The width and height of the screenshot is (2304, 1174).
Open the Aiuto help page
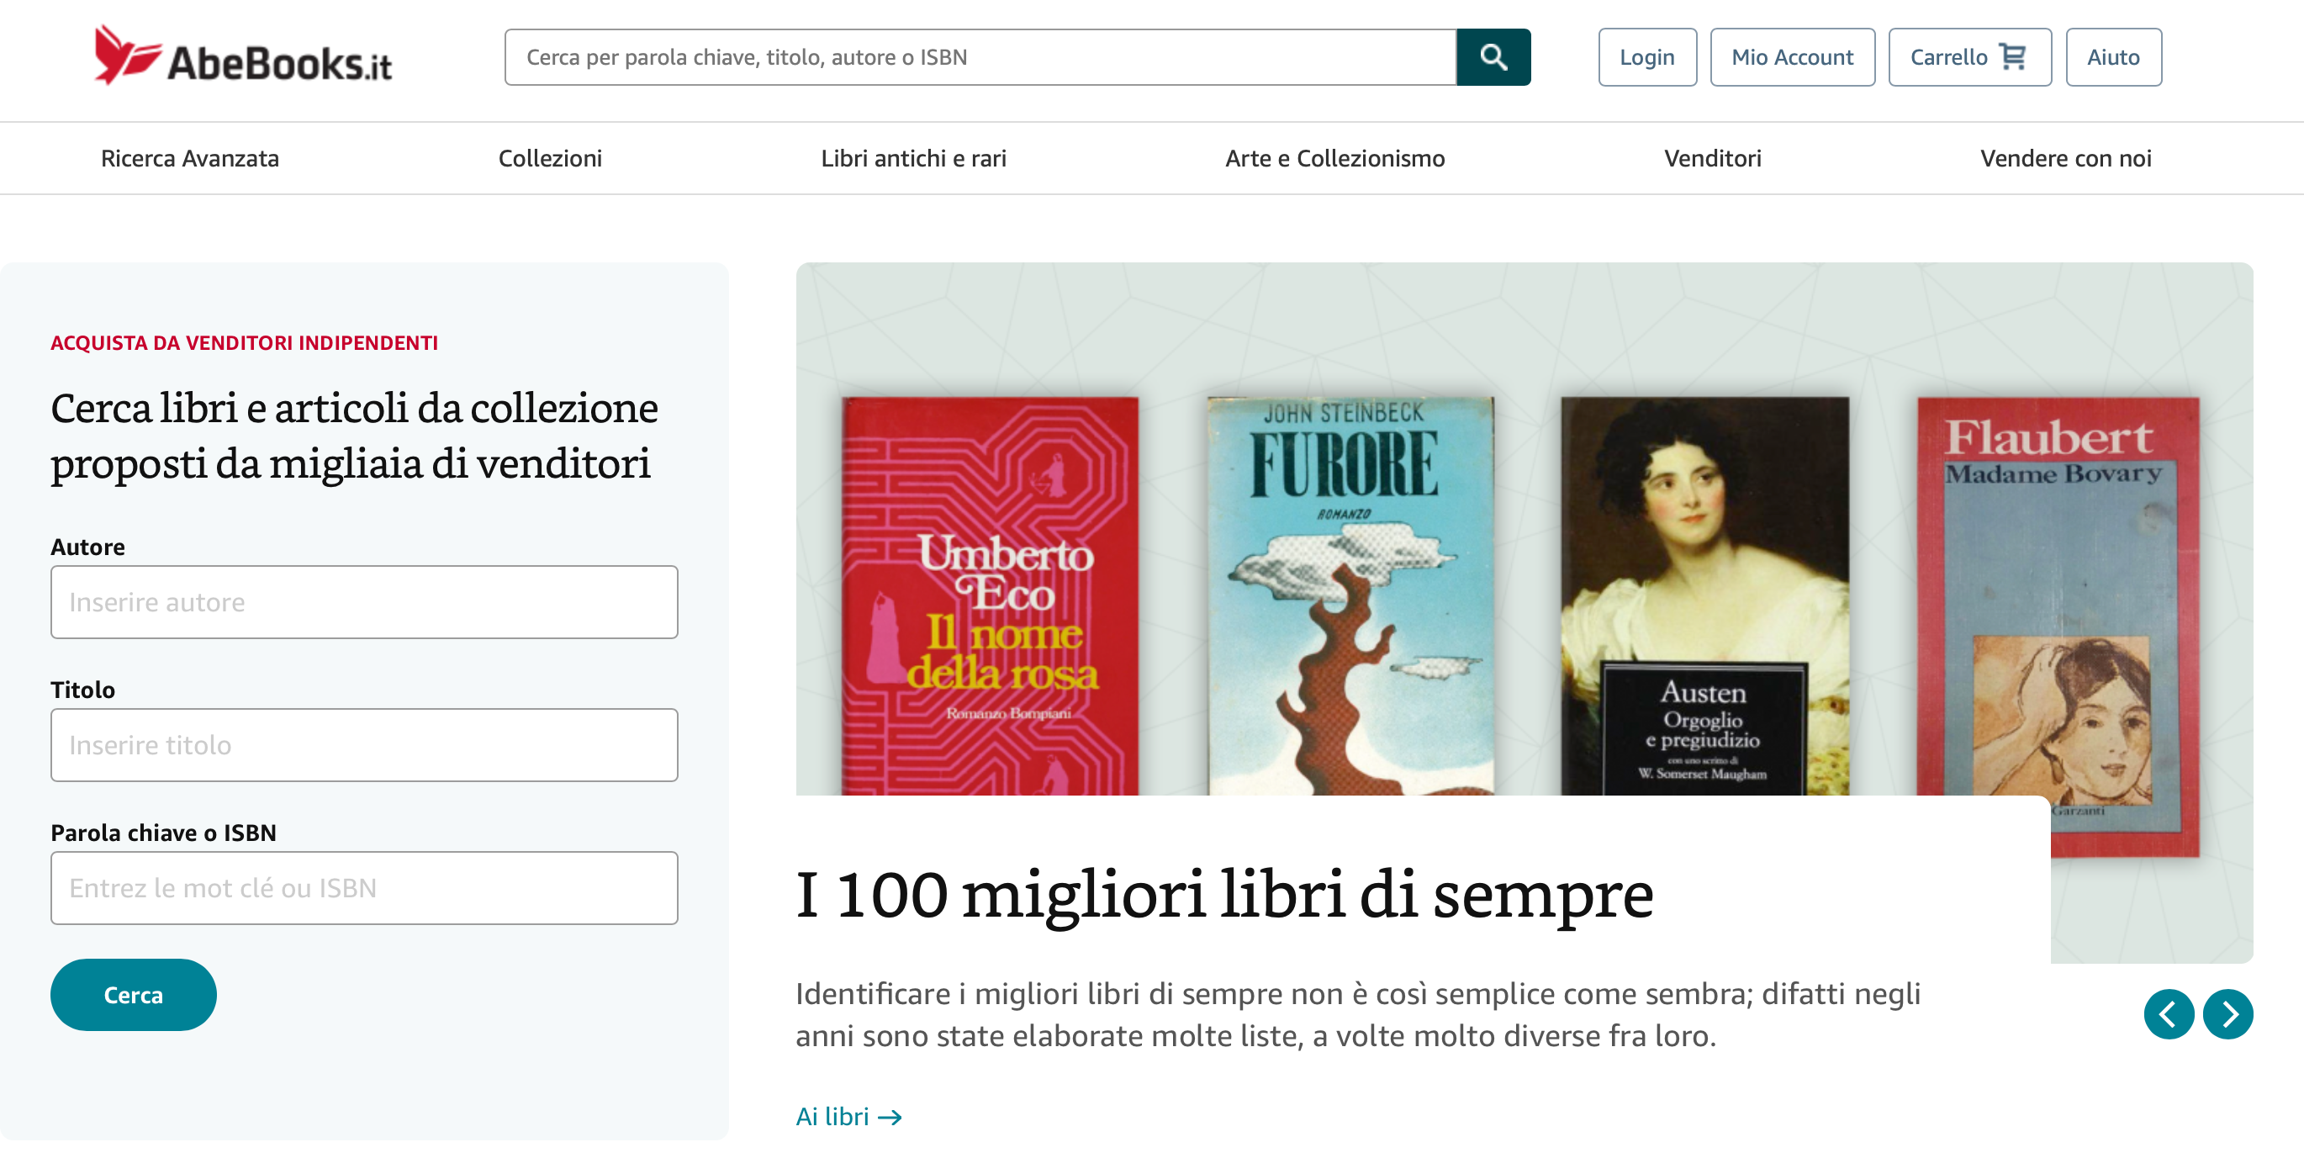[2112, 57]
